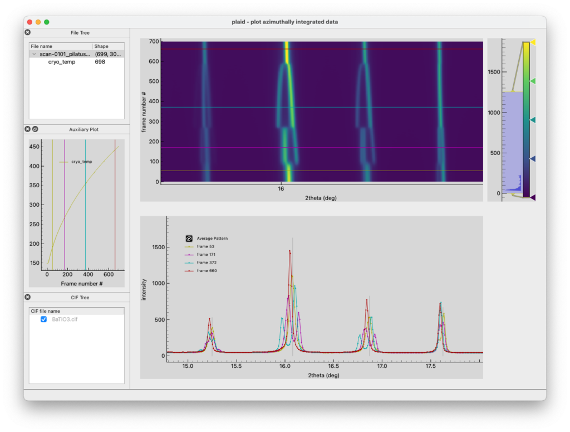Image resolution: width=570 pixels, height=432 pixels.
Task: Click the 'Auxiliary Plot' panel title
Action: pos(83,129)
